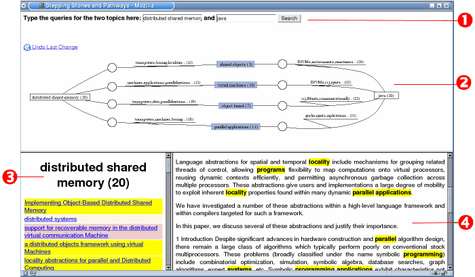
Task: Click highlighted 'parallel applications' in first paragraph
Action: tap(381, 192)
